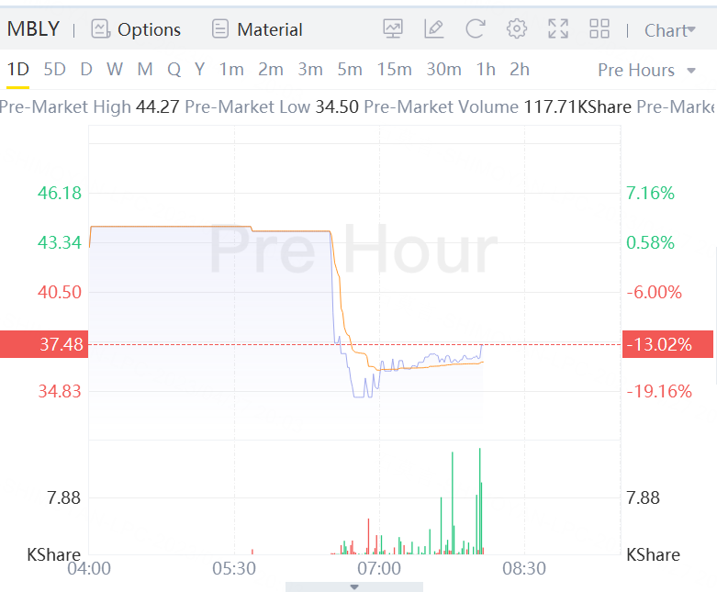This screenshot has height=592, width=717.
Task: Switch to the weekly W tab
Action: (114, 69)
